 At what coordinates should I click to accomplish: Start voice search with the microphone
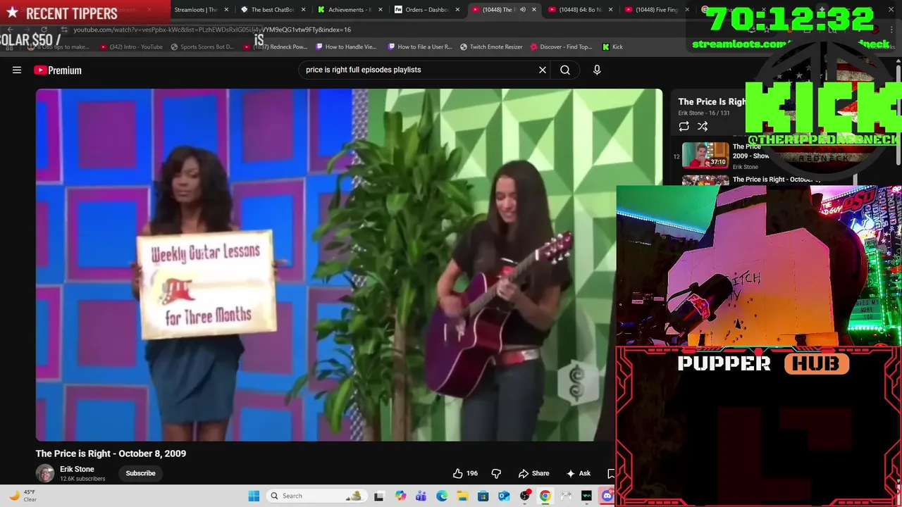pyautogui.click(x=597, y=70)
